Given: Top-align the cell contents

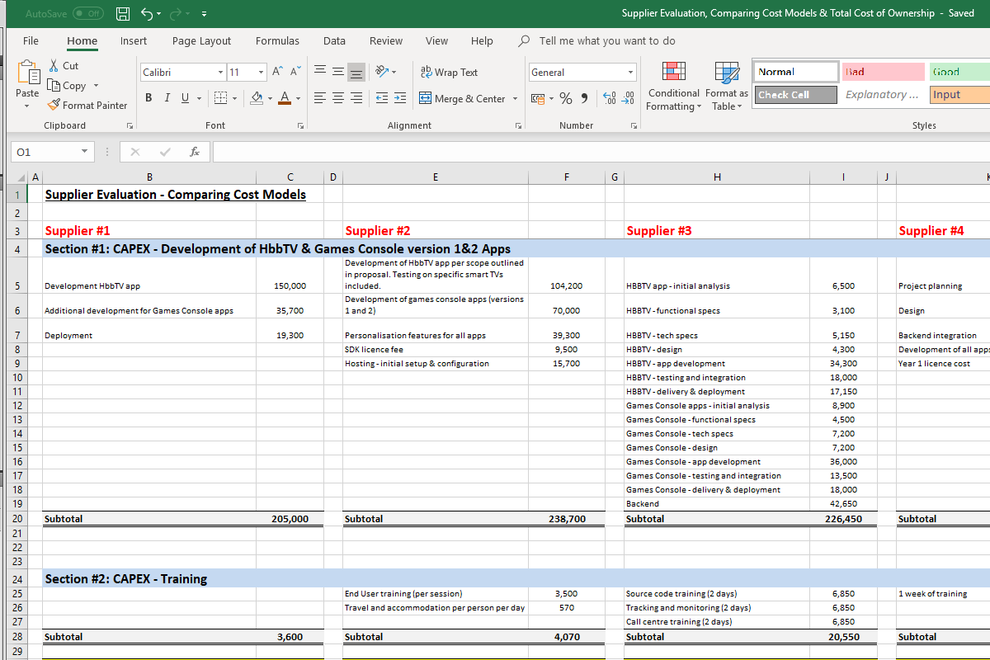Looking at the screenshot, I should [320, 73].
